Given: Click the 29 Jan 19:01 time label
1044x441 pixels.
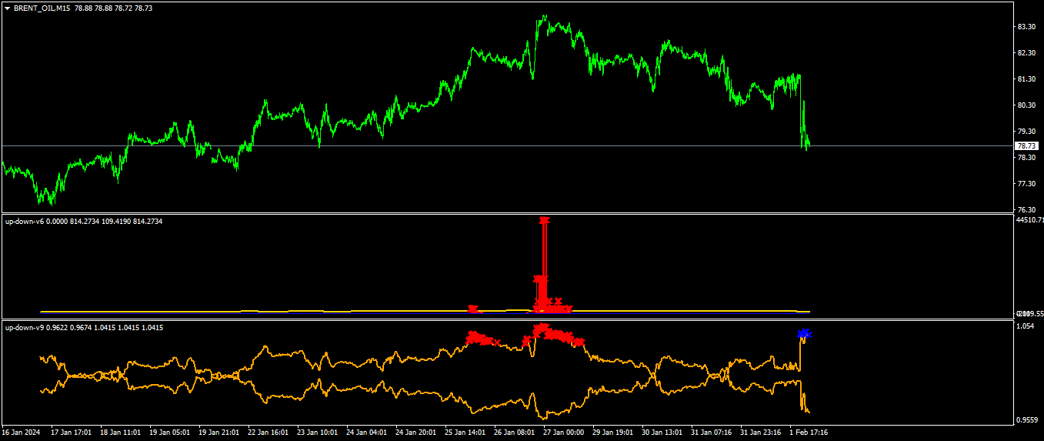Looking at the screenshot, I should (x=613, y=433).
